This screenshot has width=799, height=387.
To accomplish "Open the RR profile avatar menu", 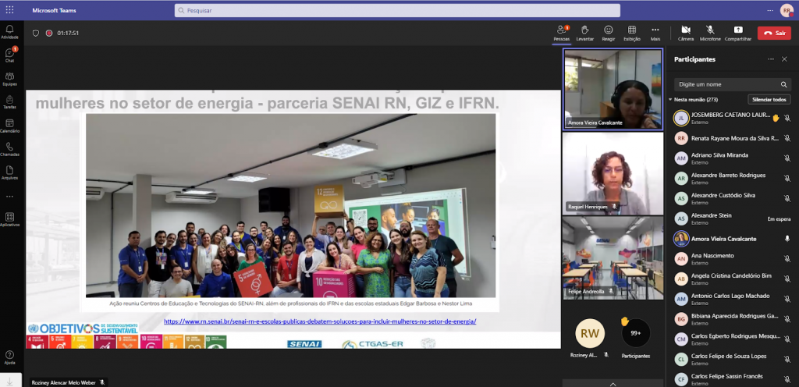I will point(787,10).
